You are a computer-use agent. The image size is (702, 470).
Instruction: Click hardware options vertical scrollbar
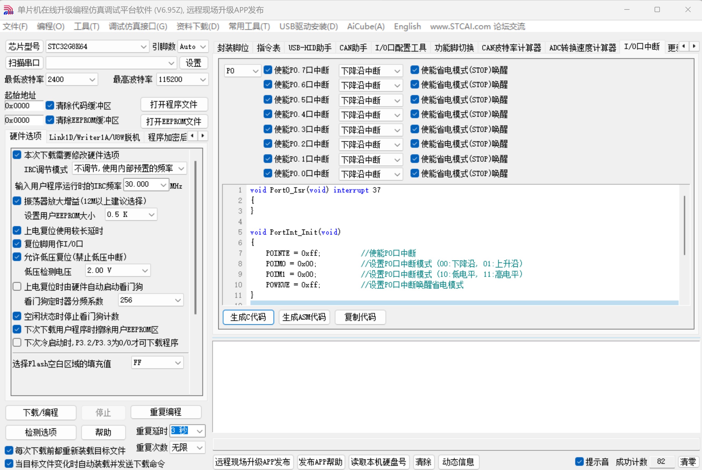(x=195, y=238)
